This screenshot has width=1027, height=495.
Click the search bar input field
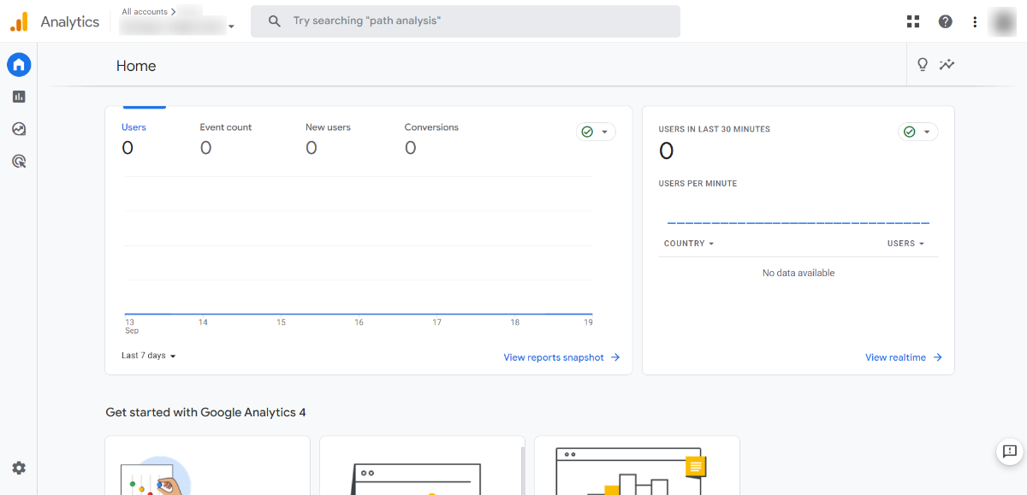click(x=466, y=21)
